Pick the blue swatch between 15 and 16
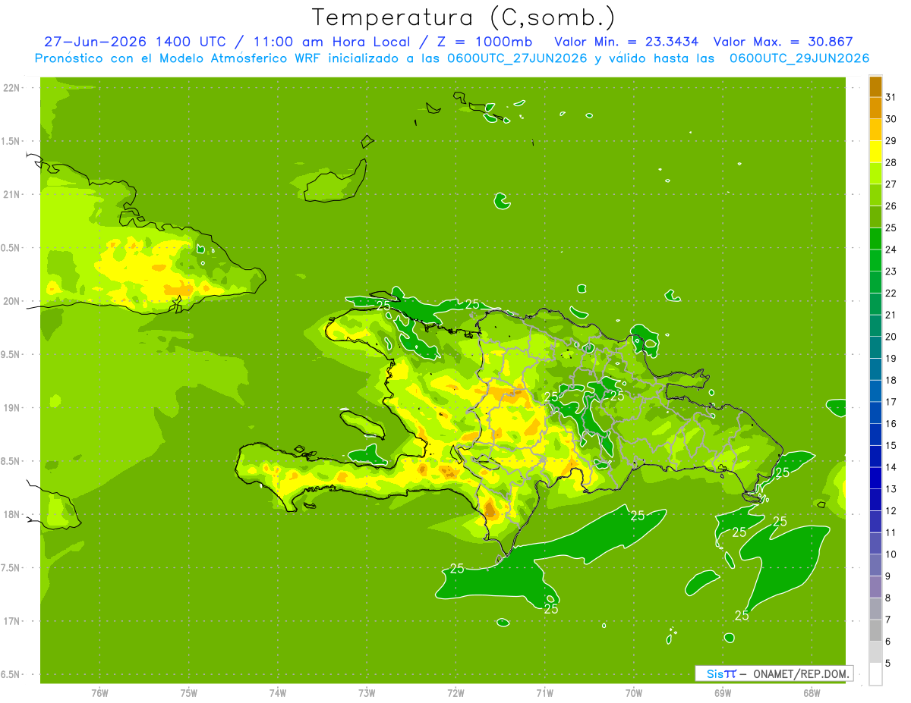 click(875, 435)
